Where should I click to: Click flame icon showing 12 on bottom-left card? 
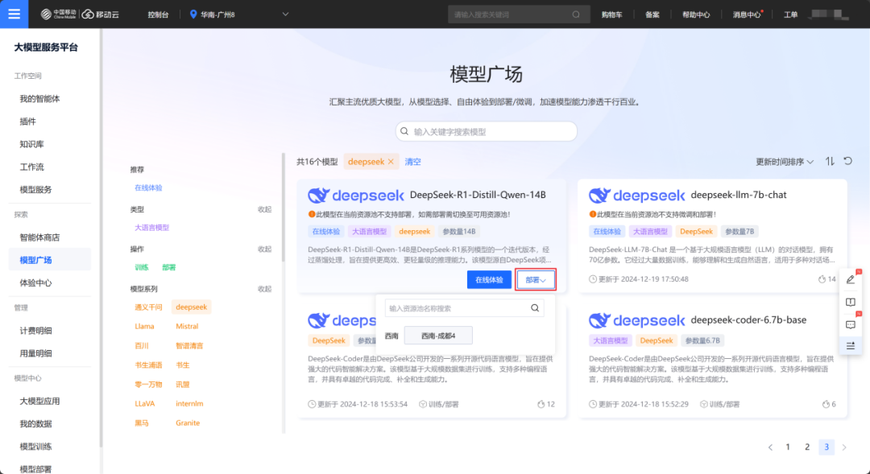tap(541, 404)
